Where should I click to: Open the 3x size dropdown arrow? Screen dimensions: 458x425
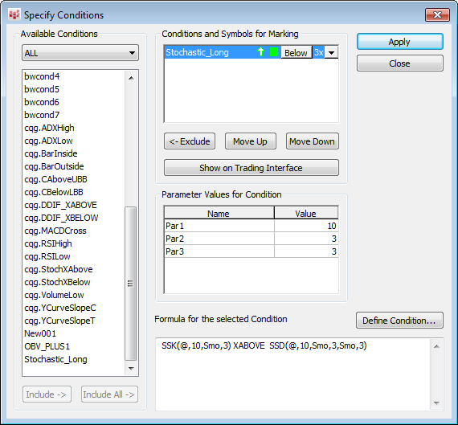click(331, 53)
